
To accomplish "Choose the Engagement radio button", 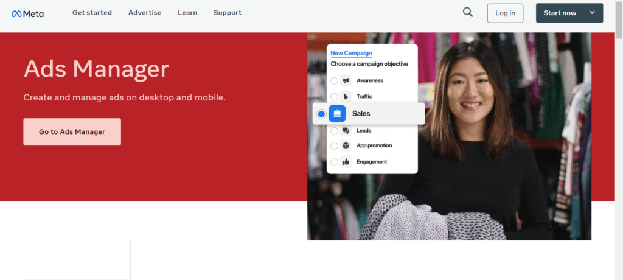I will pos(334,162).
